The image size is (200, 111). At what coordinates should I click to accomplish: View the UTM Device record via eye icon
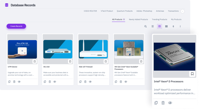pos(19,82)
